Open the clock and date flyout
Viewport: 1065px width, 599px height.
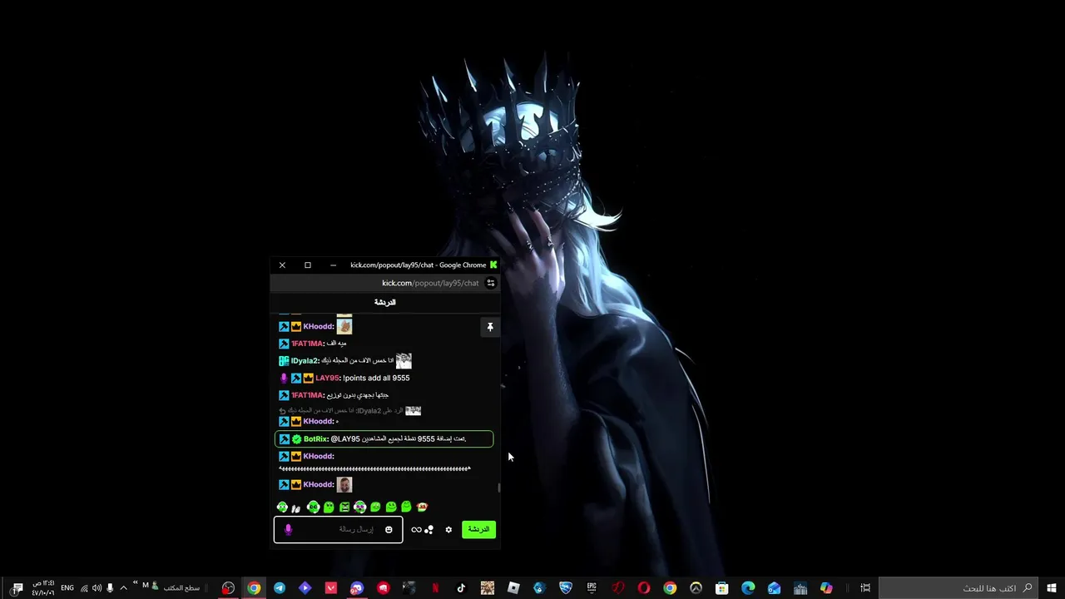(43, 588)
